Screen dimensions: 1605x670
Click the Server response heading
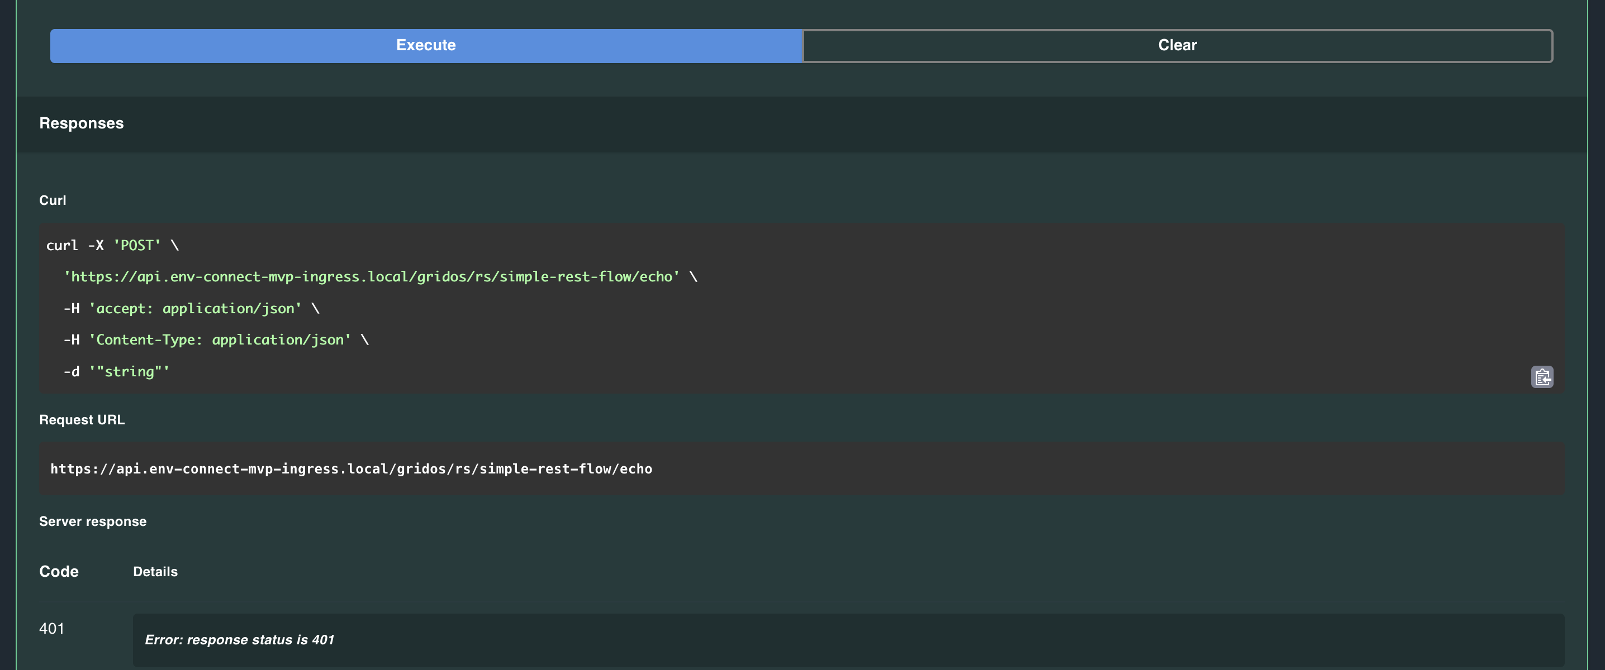[93, 521]
